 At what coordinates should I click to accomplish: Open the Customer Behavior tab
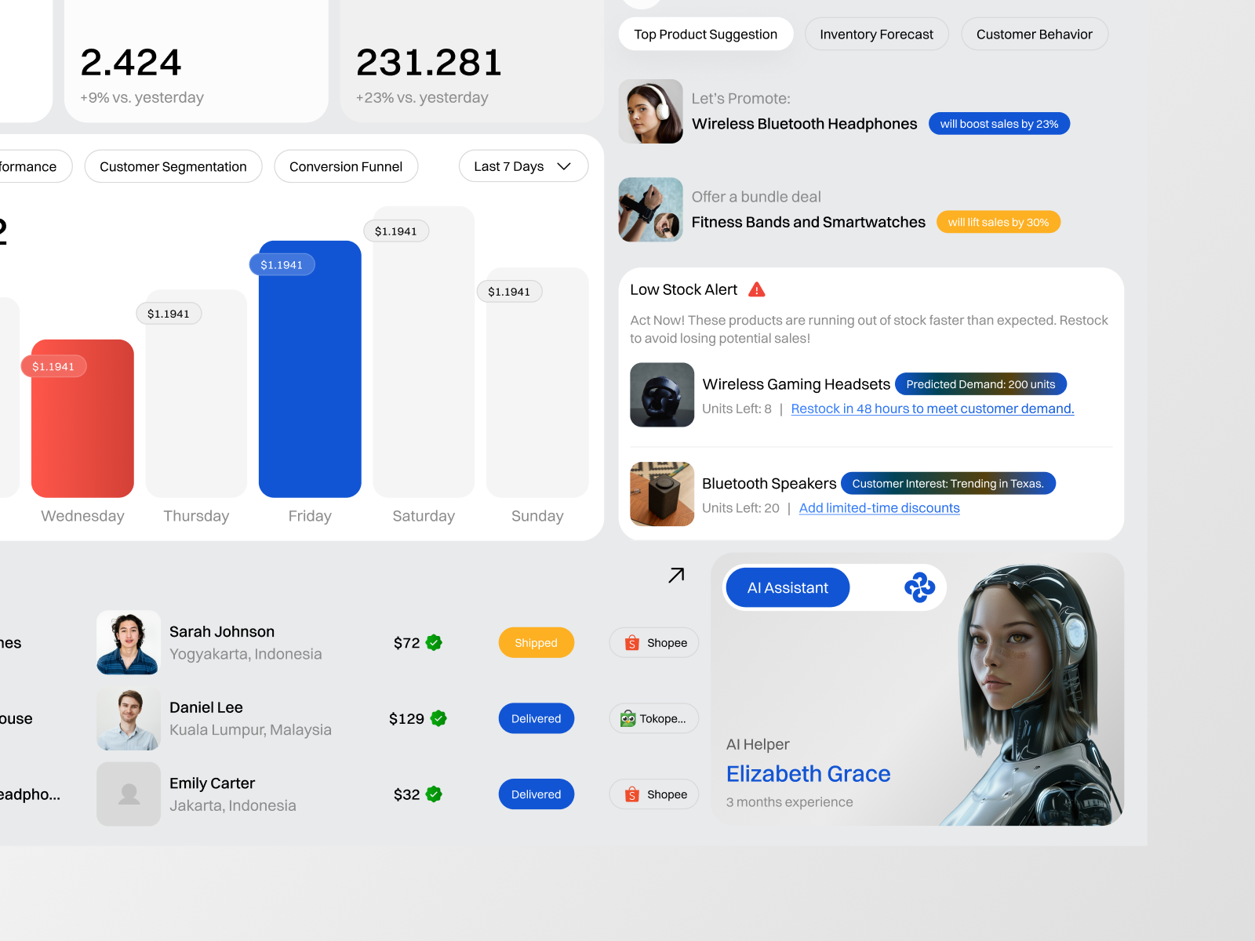point(1034,34)
